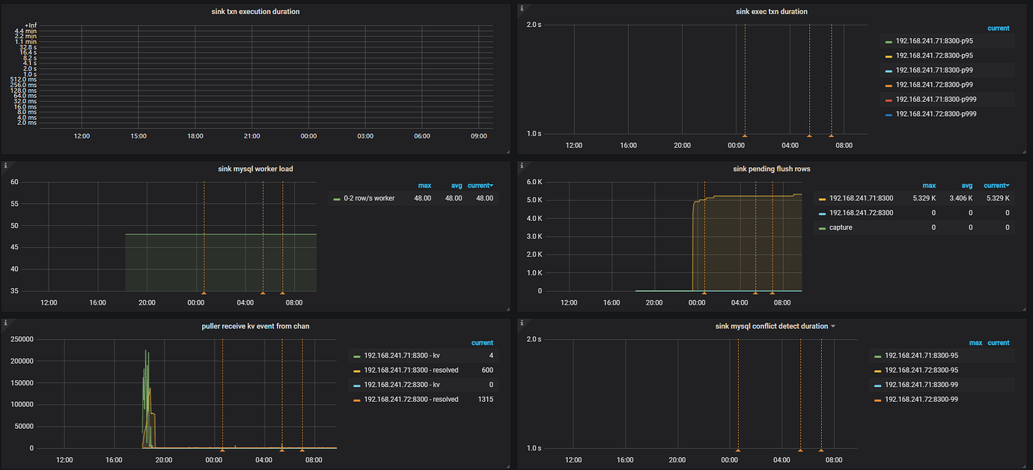Open the current sort dropdown in sink pending flush rows

tap(996, 185)
